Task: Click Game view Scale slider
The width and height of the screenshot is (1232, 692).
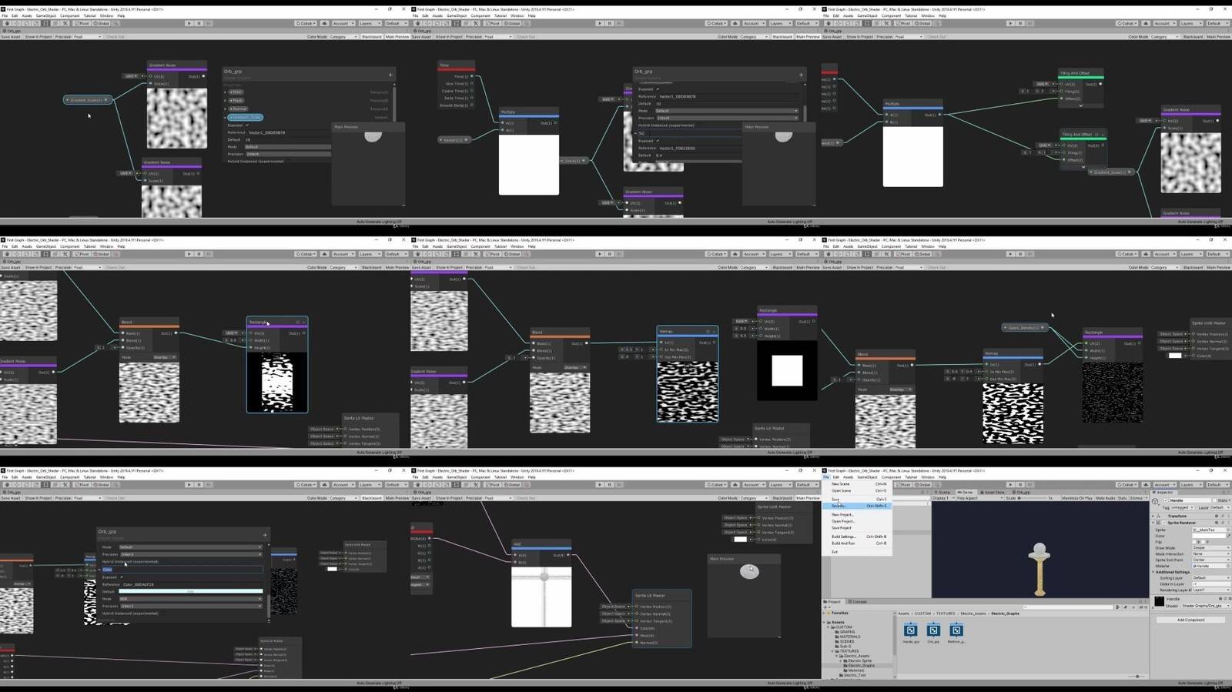Action: tap(1033, 498)
